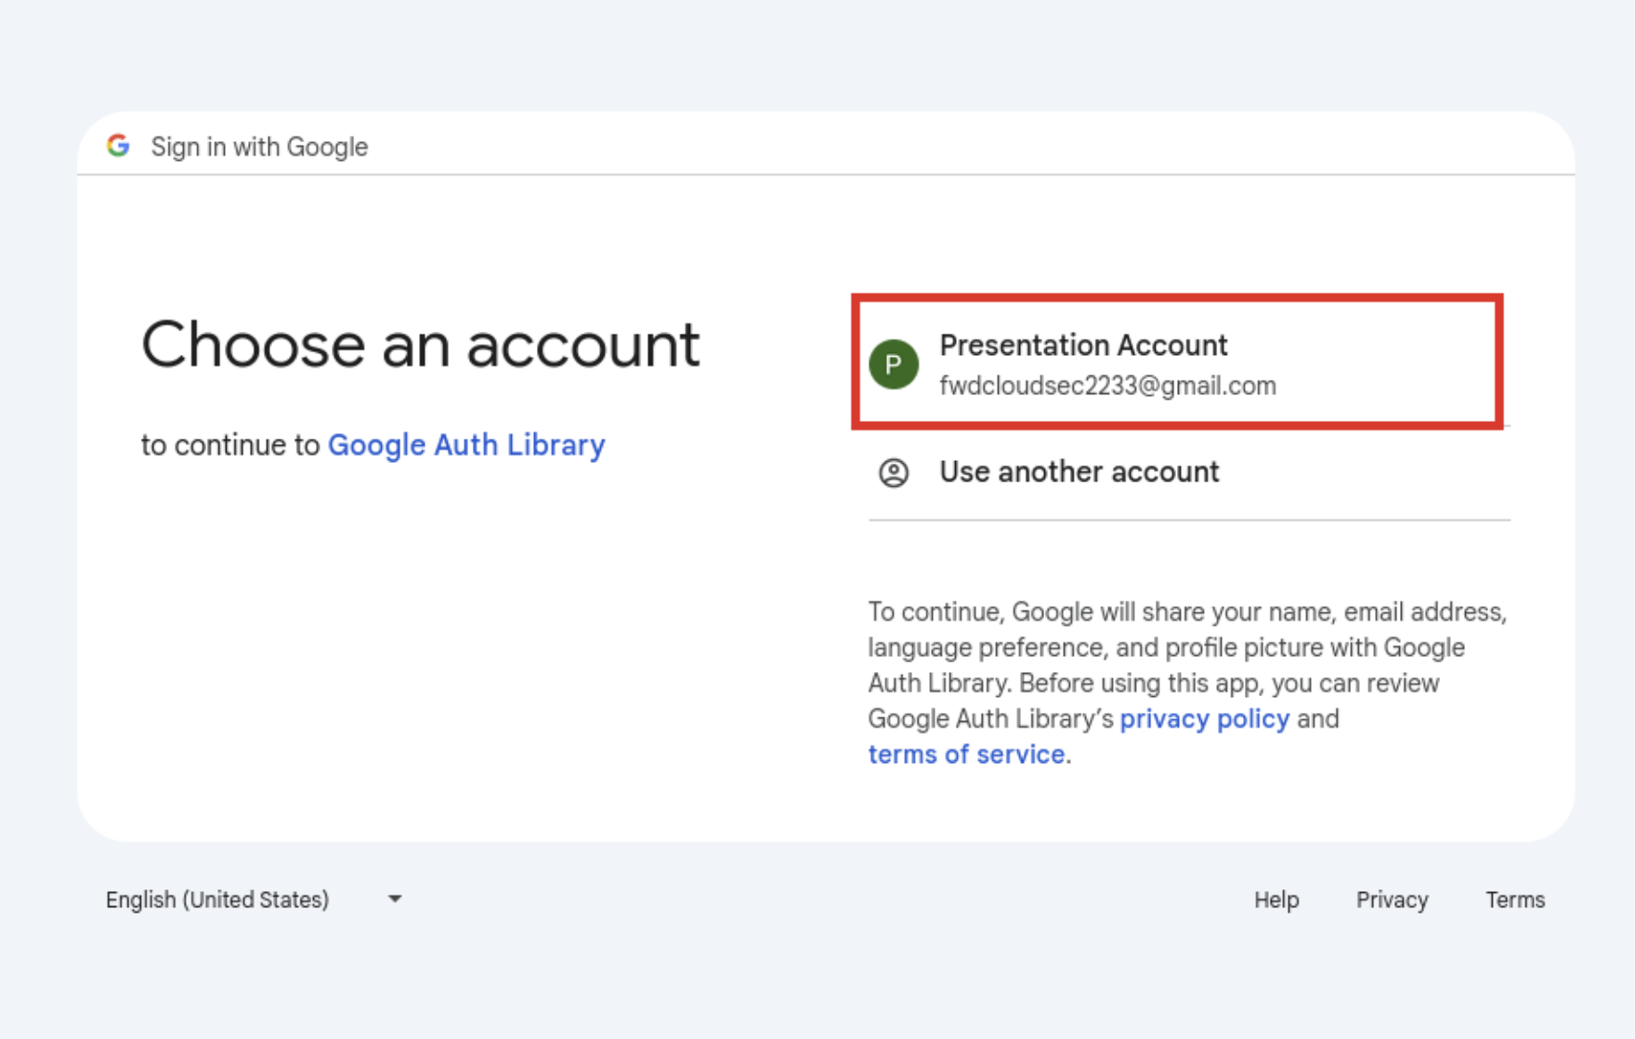Click the green P avatar icon
Screen dimensions: 1635x1039
[894, 363]
